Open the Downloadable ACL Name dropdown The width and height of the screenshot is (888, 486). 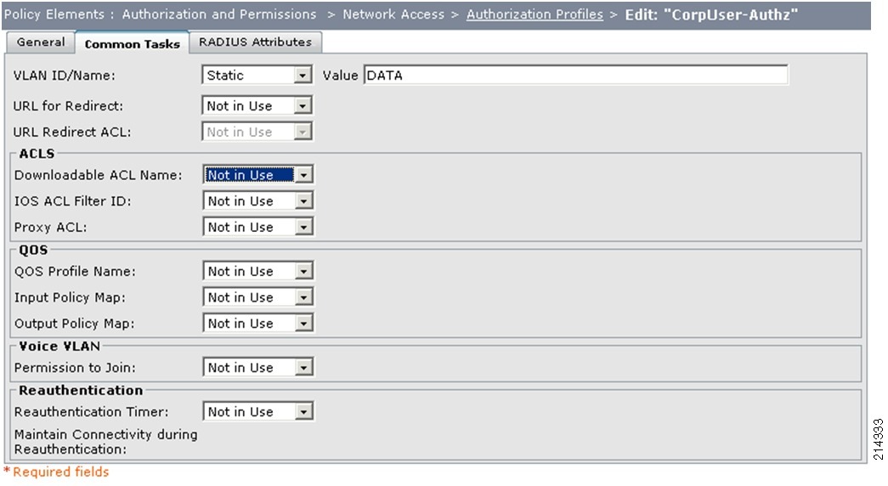click(257, 175)
